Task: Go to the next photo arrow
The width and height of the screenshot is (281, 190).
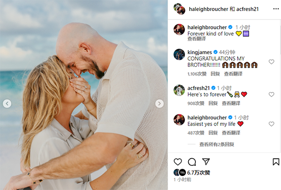Action: click(x=159, y=104)
